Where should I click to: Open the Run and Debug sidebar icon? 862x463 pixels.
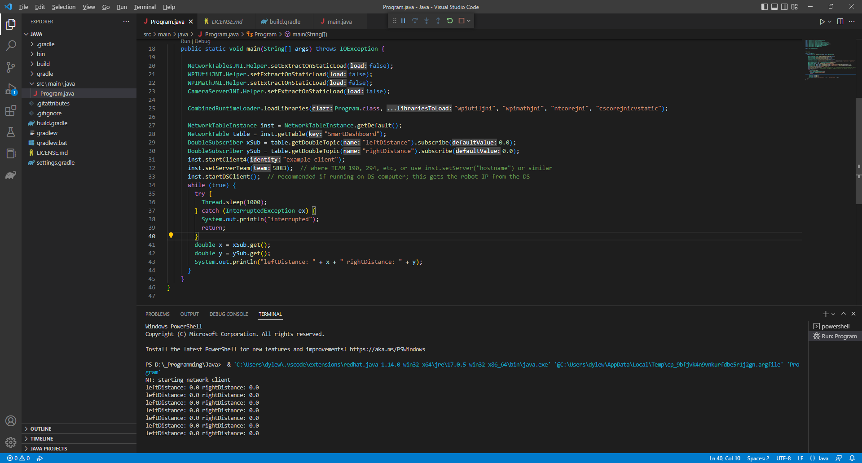pyautogui.click(x=11, y=89)
